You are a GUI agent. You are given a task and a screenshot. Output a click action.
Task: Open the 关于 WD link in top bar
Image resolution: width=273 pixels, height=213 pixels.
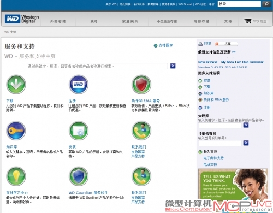(x=111, y=4)
